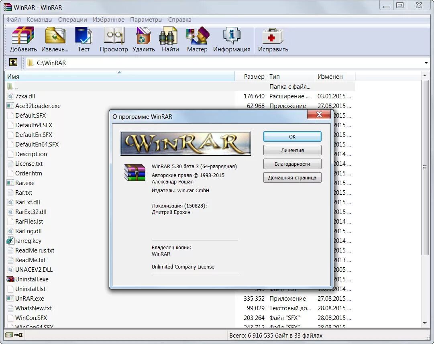Select the UnRAR.exe file icon
The width and height of the screenshot is (434, 344).
click(x=10, y=298)
